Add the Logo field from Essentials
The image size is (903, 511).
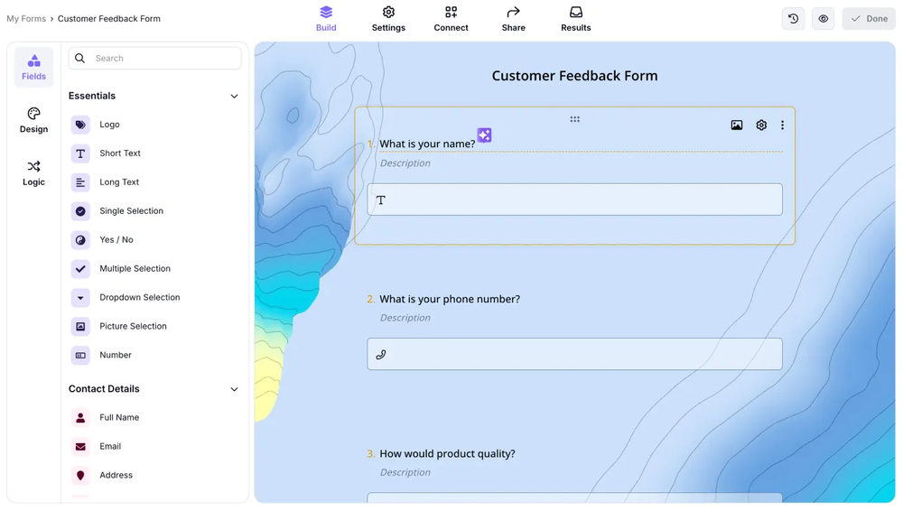click(109, 125)
